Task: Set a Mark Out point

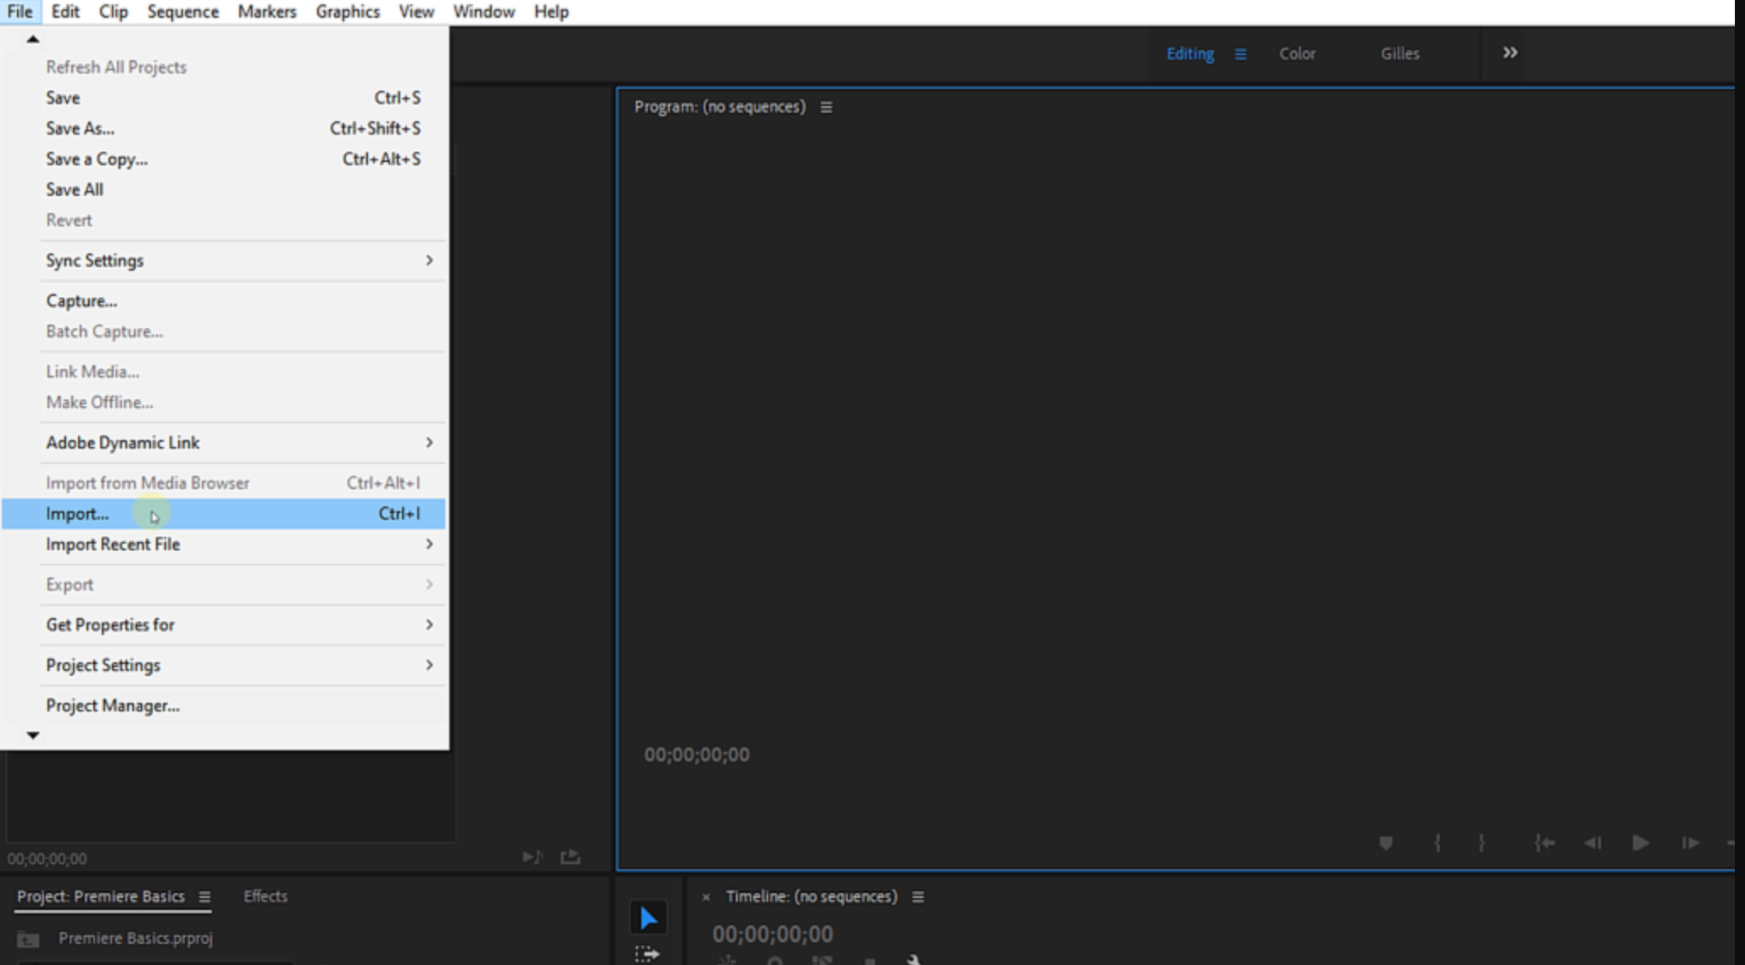Action: tap(1483, 843)
